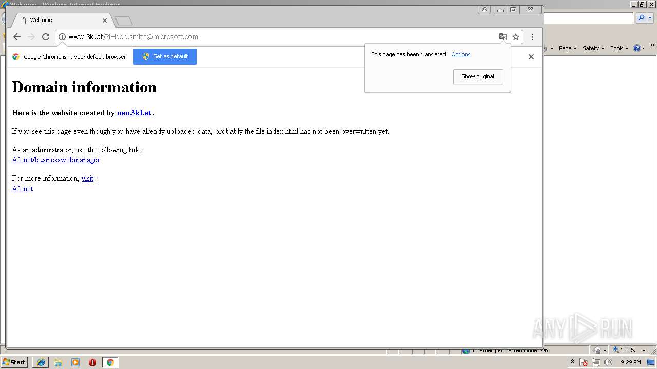Click the 9:29 PM clock
Viewport: 657px width, 369px height.
coord(630,362)
